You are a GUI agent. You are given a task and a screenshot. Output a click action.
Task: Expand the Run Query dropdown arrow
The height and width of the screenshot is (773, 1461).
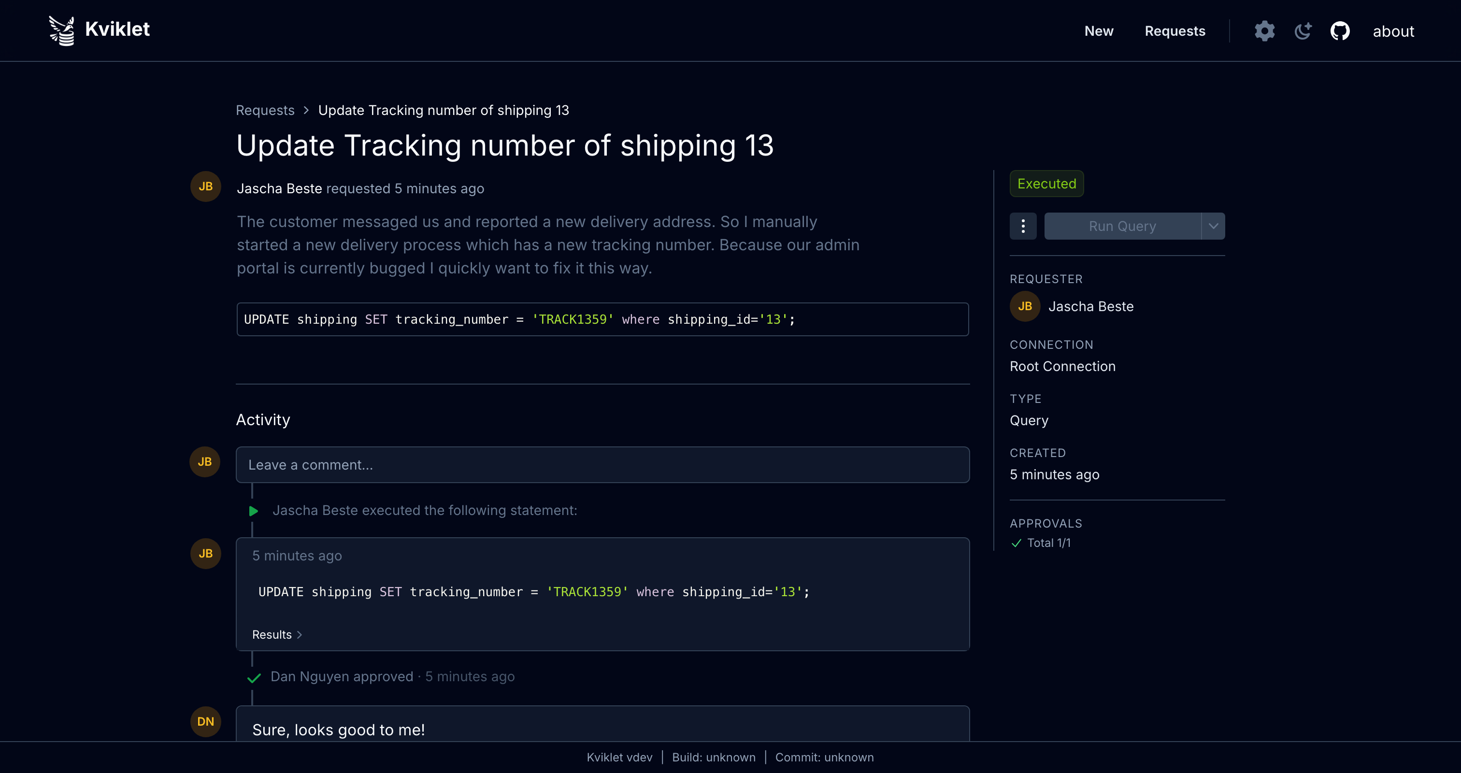pyautogui.click(x=1213, y=226)
